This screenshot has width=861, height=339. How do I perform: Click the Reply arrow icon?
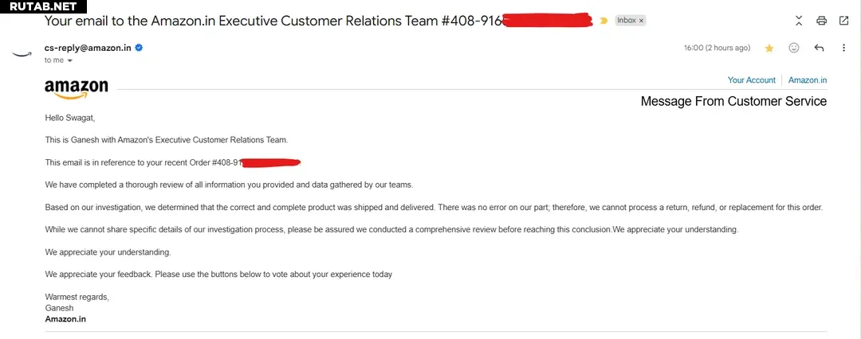pos(819,48)
